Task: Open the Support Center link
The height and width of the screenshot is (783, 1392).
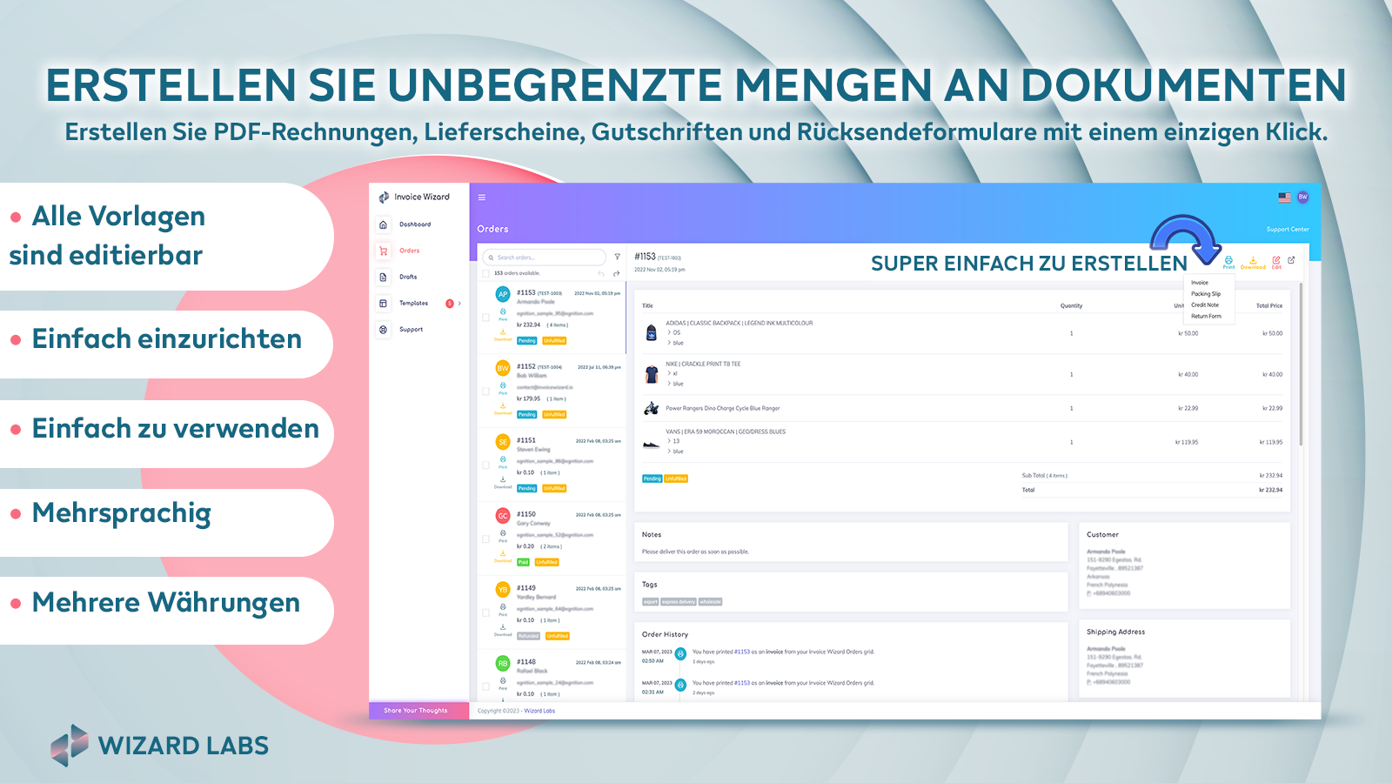Action: (1288, 230)
